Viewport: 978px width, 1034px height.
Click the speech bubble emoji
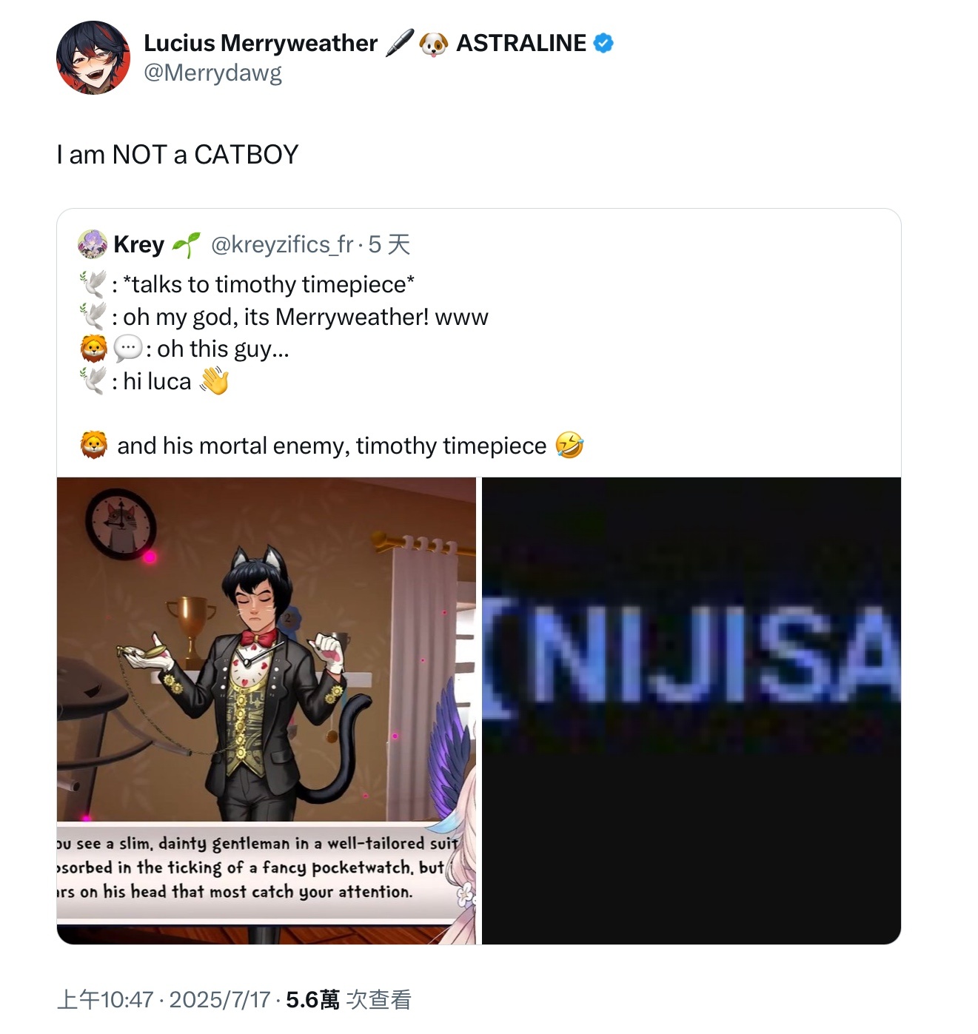tap(127, 349)
